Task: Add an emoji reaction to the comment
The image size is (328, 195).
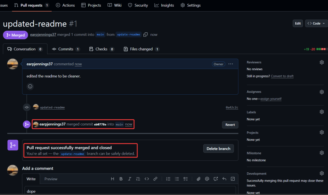Action: [30, 86]
